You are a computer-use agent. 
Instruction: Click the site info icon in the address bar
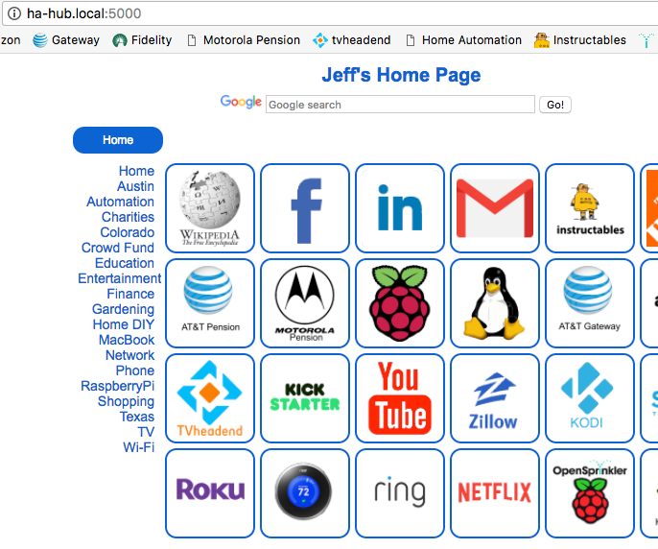click(x=13, y=13)
